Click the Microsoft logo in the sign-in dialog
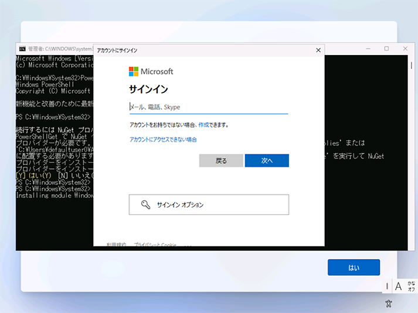This screenshot has height=313, width=418. pyautogui.click(x=151, y=71)
